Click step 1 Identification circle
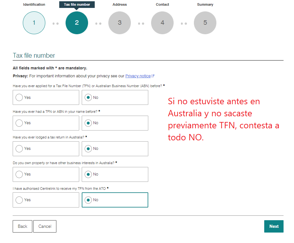294x243 pixels. (34, 23)
